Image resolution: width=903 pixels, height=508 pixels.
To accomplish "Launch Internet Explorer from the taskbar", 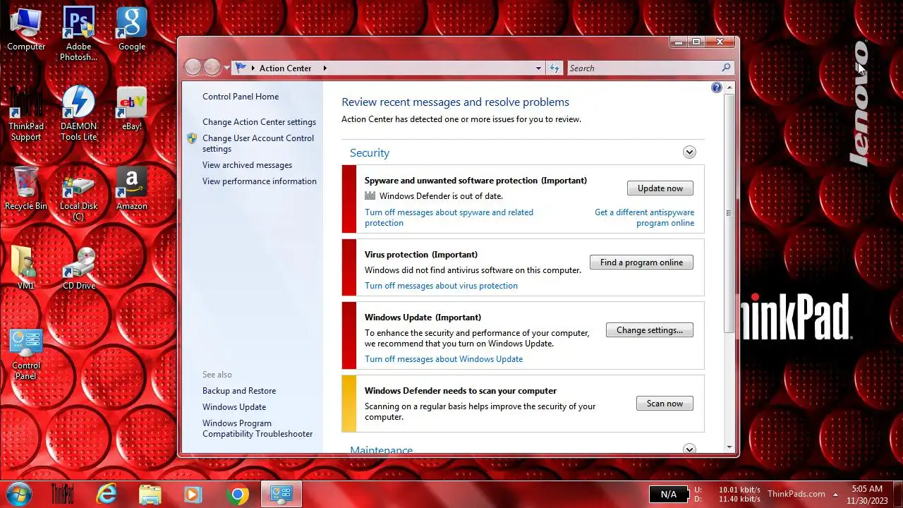I will point(107,494).
